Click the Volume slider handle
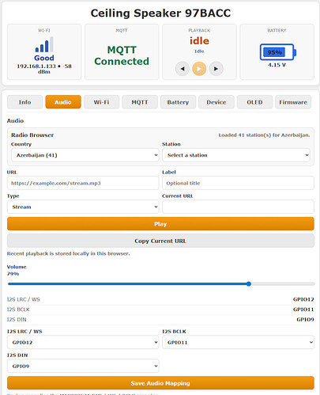 pyautogui.click(x=249, y=284)
